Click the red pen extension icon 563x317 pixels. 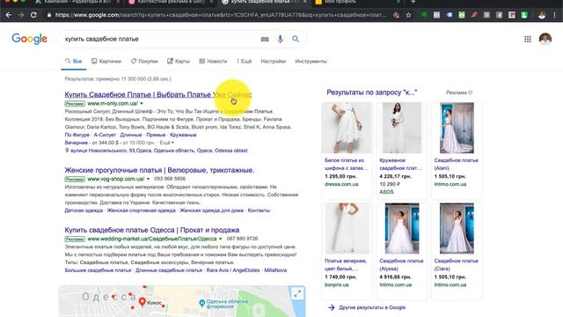click(474, 15)
